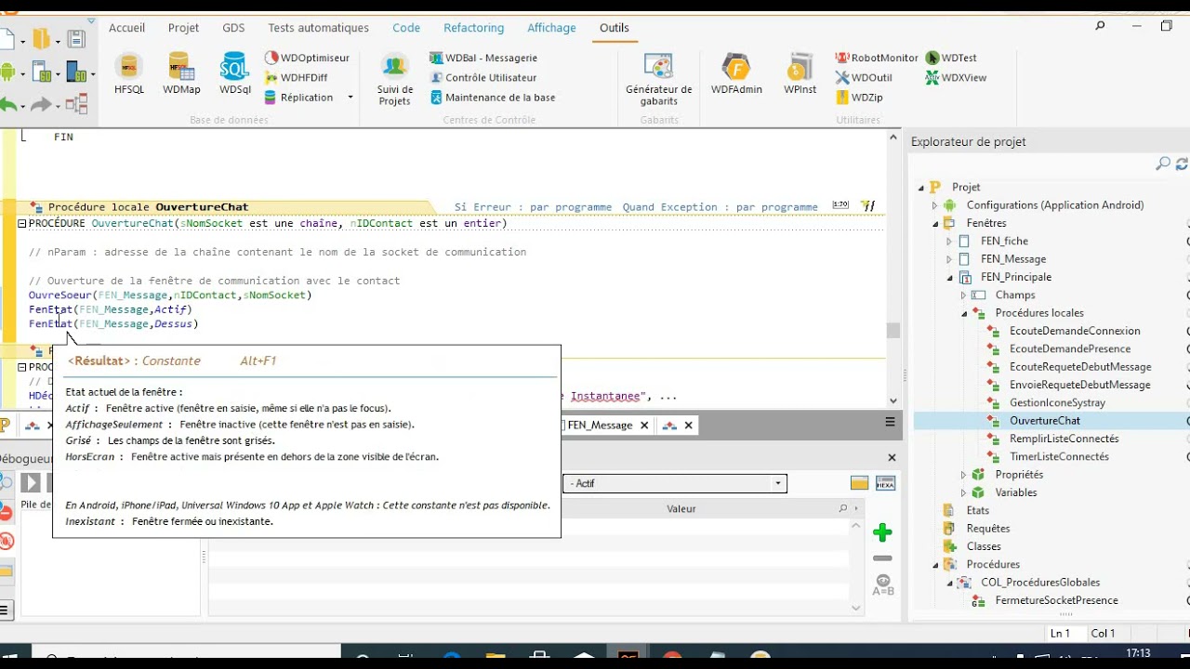Click the mobile GO test icon

pyautogui.click(x=76, y=72)
